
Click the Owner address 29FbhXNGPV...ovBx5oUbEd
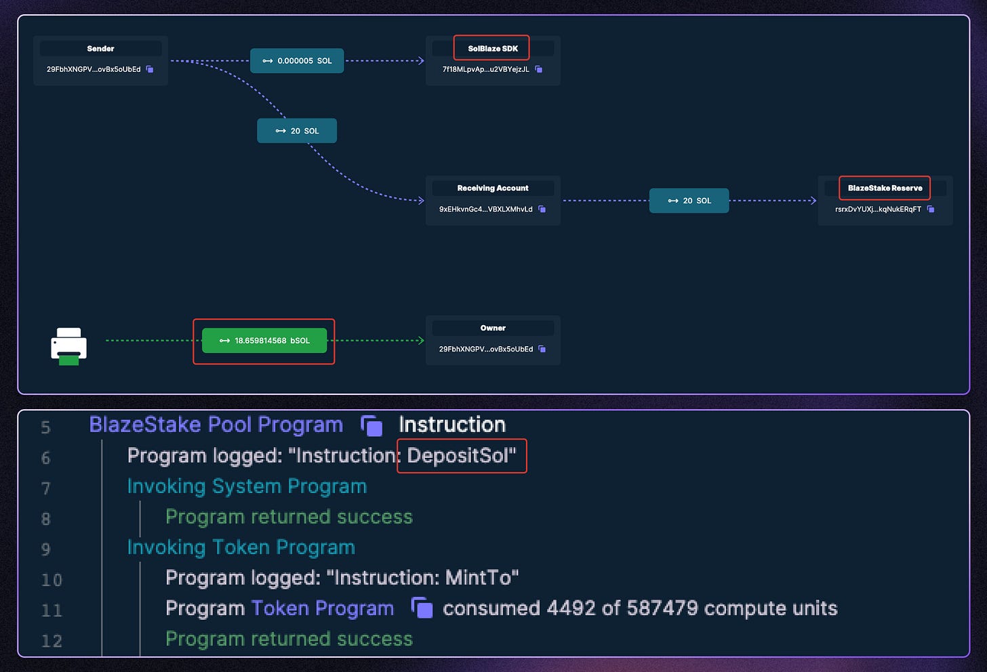tap(486, 349)
